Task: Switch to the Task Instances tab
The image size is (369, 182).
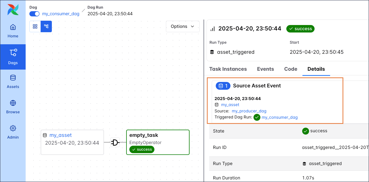Action: [228, 69]
